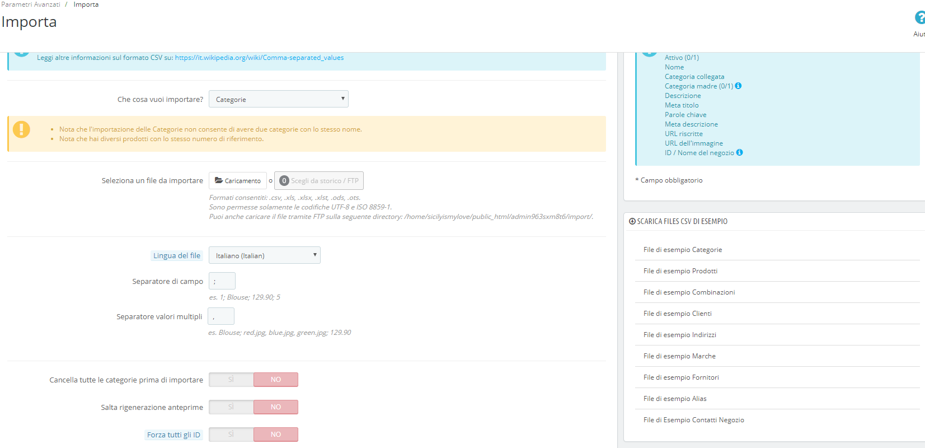Set 'Cancella tutte le categorie' toggle to NO
925x448 pixels.
[x=276, y=380]
